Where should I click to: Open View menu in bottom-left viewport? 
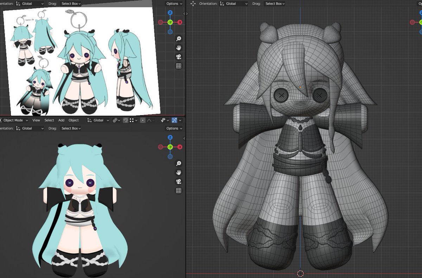pyautogui.click(x=36, y=120)
